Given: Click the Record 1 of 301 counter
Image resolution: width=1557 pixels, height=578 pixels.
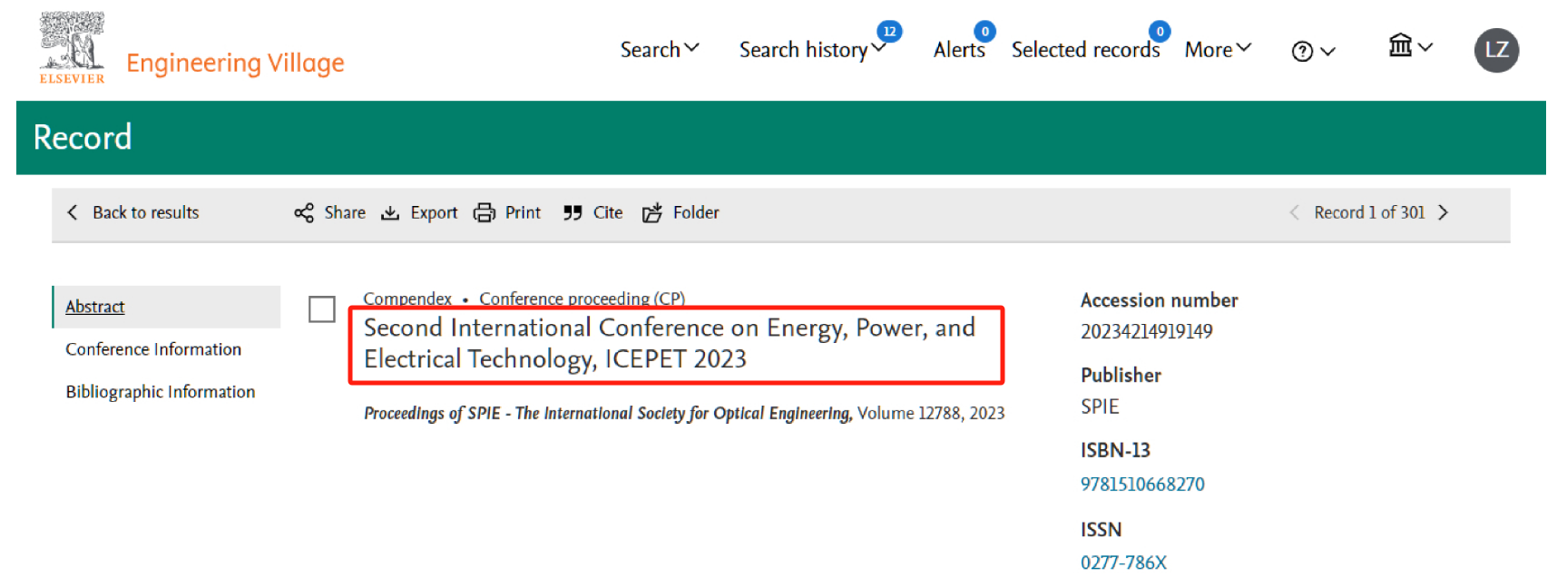Looking at the screenshot, I should [1369, 212].
